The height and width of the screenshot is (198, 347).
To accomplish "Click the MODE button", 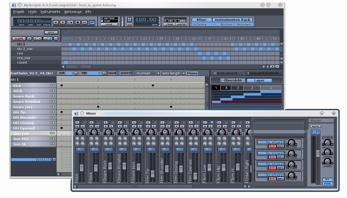I will tap(109, 24).
